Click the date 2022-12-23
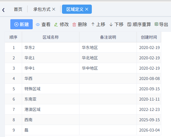 [149, 109]
